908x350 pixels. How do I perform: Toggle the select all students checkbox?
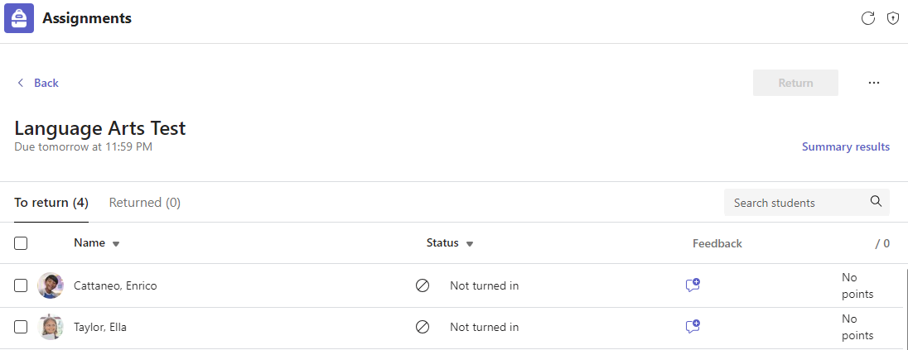point(22,243)
